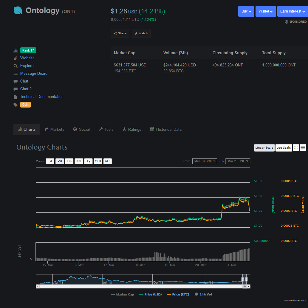Open the Technical Documentation link
The height and width of the screenshot is (308, 308).
click(x=42, y=97)
